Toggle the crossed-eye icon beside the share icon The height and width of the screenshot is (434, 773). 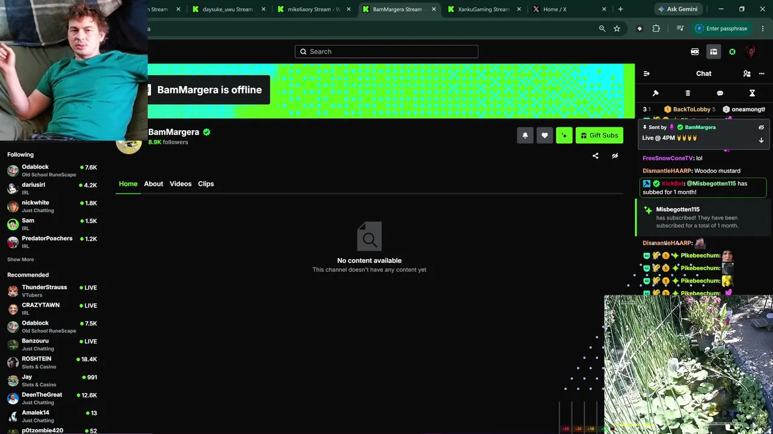[615, 156]
